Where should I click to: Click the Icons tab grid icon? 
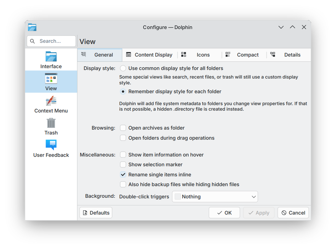(x=184, y=54)
